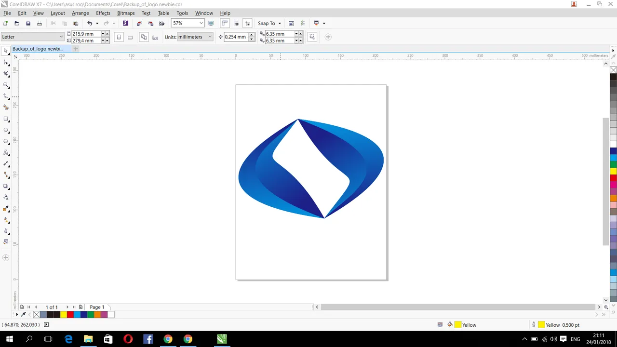Select the Backup_of_logo newbie document tab
Viewport: 617px width, 347px height.
point(41,49)
